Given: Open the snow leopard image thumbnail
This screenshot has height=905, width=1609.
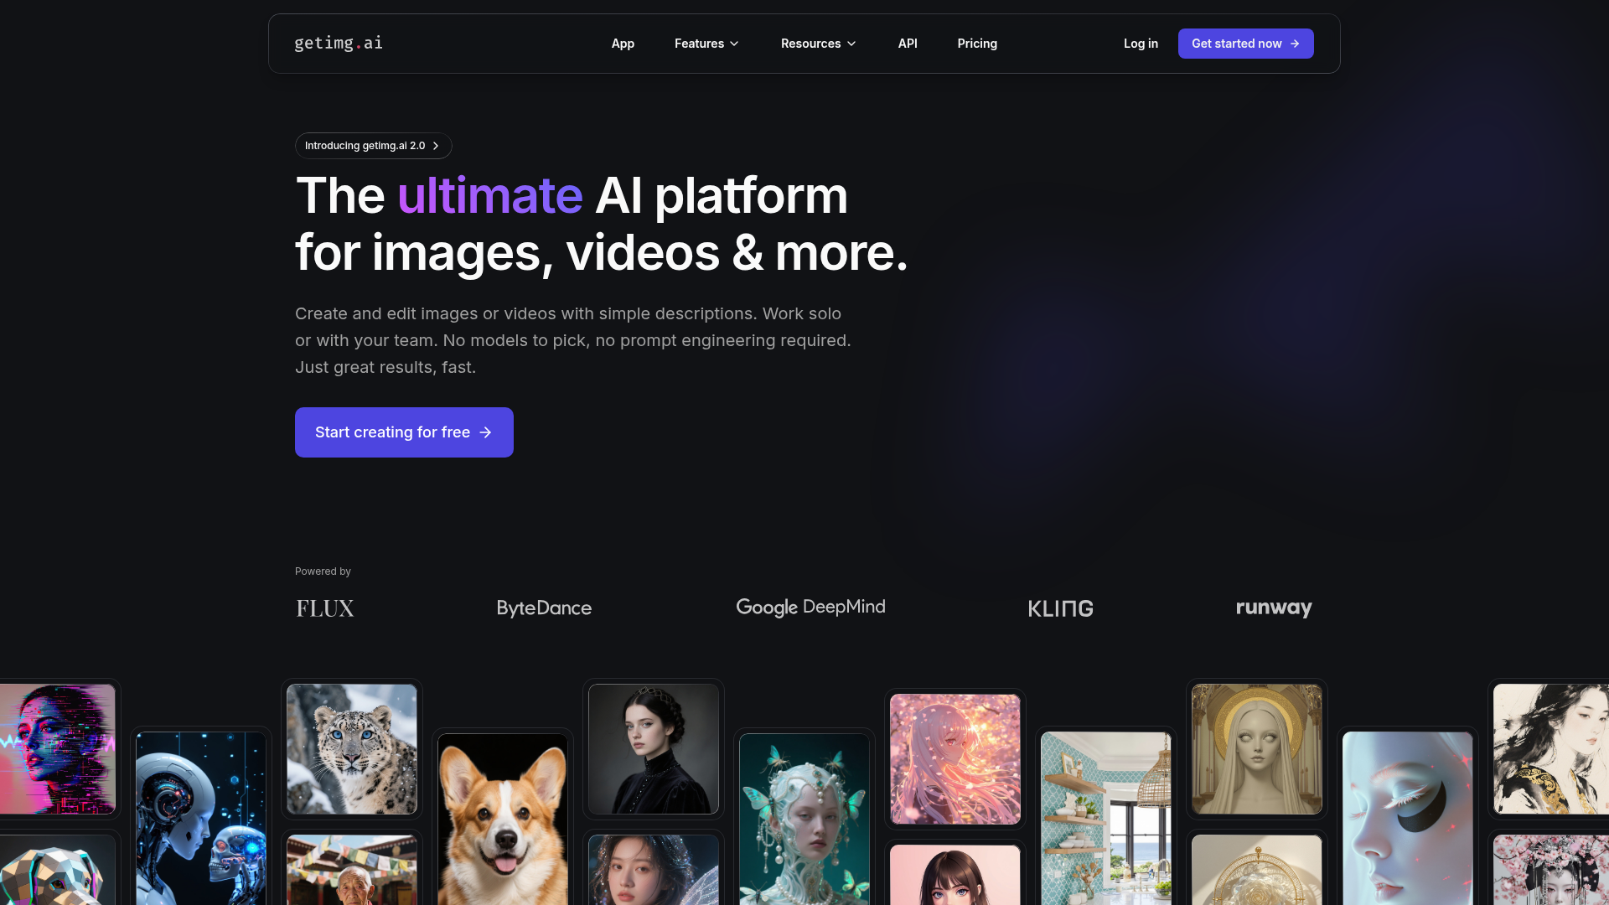Looking at the screenshot, I should tap(352, 748).
